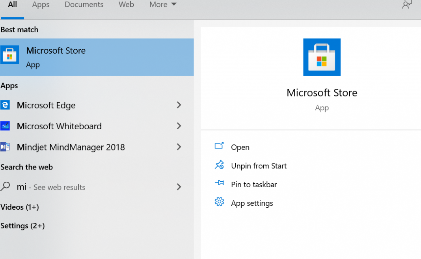Select the Web search tab
The height and width of the screenshot is (259, 421).
tap(126, 5)
